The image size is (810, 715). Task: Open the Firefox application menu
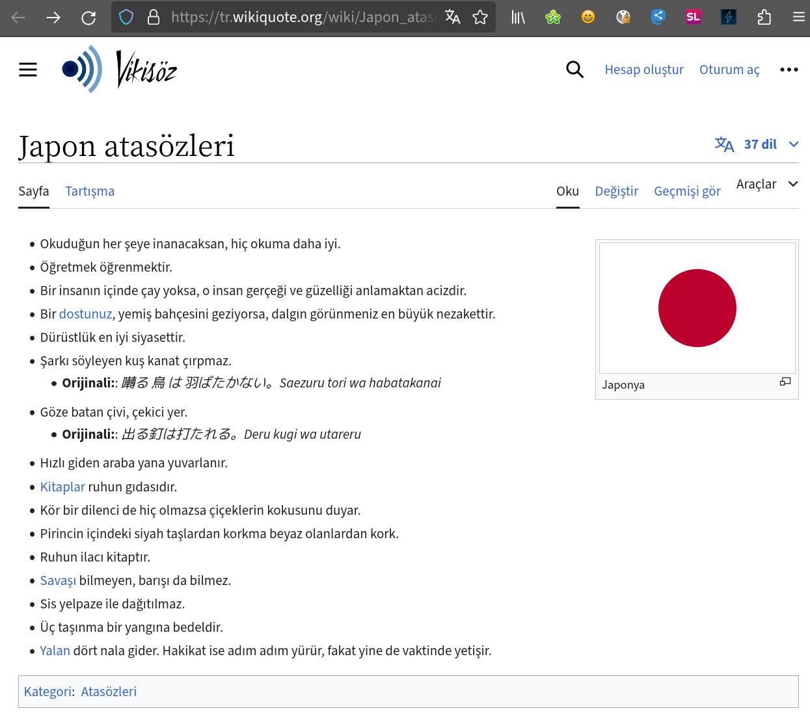tap(798, 18)
